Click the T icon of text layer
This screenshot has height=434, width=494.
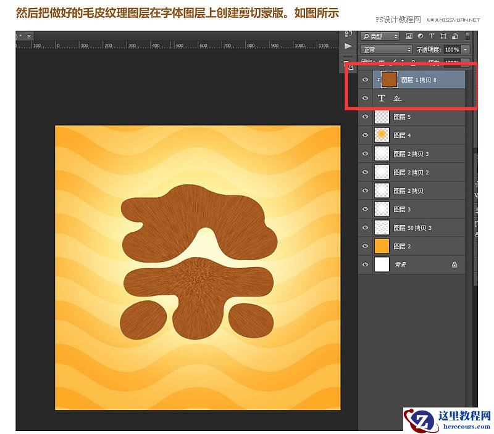(x=382, y=99)
